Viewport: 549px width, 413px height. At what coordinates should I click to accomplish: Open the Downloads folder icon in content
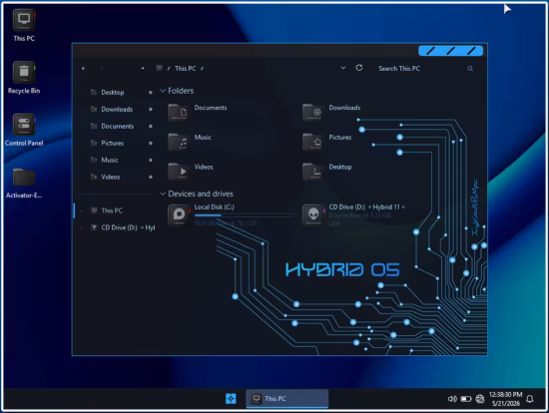[x=313, y=113]
